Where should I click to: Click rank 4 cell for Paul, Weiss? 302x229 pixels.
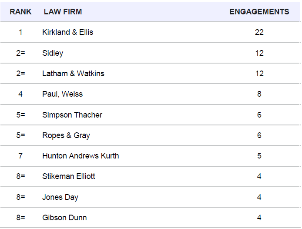click(20, 94)
